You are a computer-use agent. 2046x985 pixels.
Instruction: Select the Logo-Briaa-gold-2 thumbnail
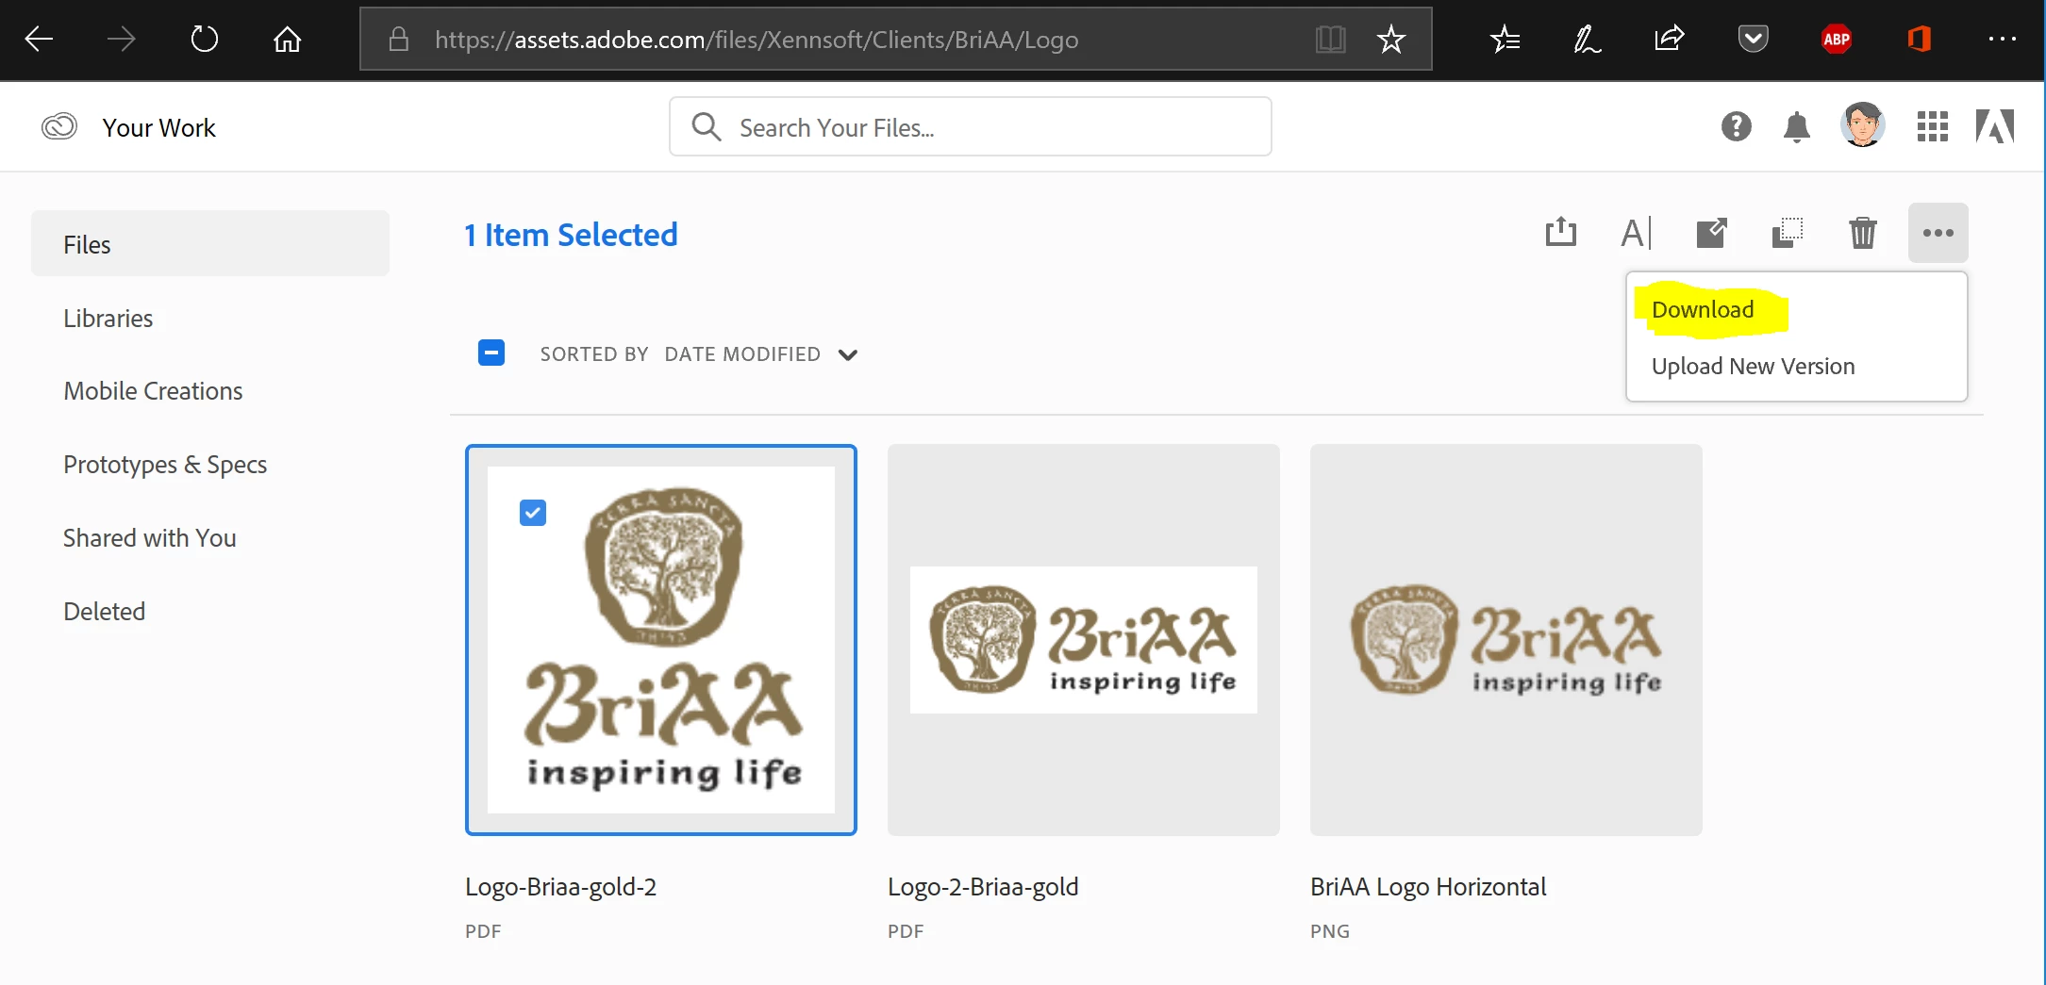click(x=660, y=640)
